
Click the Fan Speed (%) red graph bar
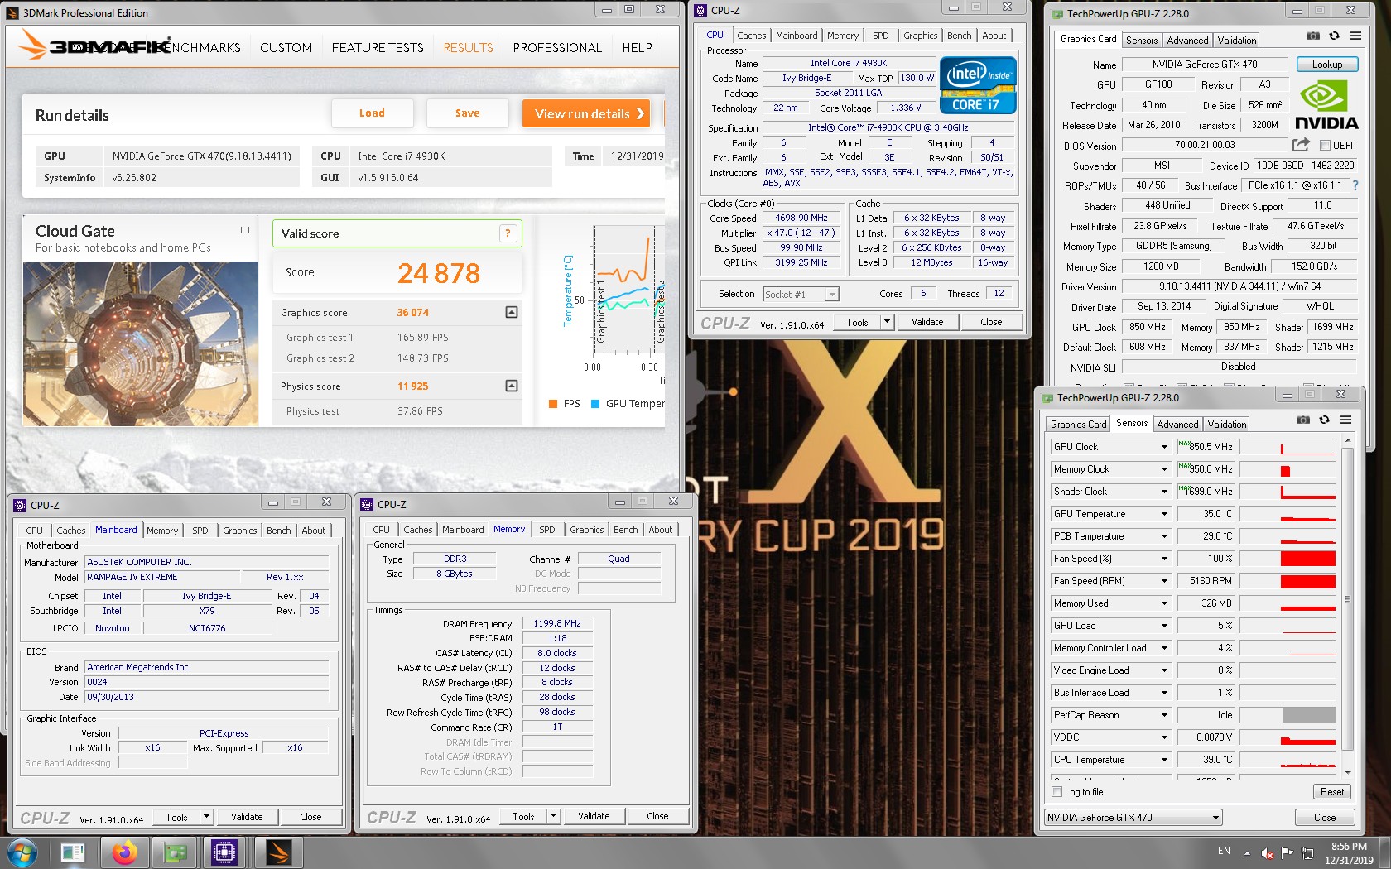coord(1308,559)
